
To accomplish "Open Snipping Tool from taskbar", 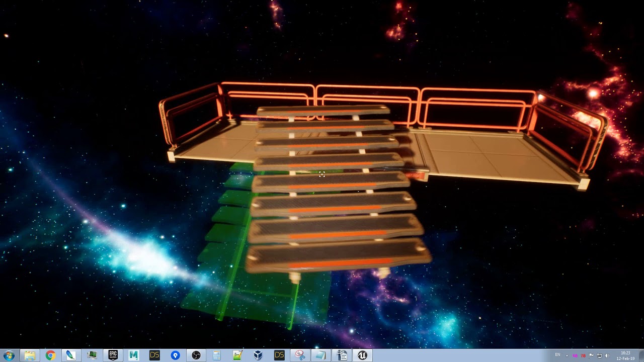I will tap(300, 355).
